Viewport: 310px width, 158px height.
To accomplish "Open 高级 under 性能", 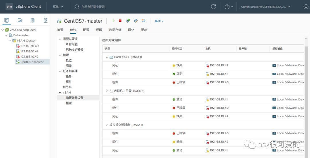I will (x=69, y=66).
